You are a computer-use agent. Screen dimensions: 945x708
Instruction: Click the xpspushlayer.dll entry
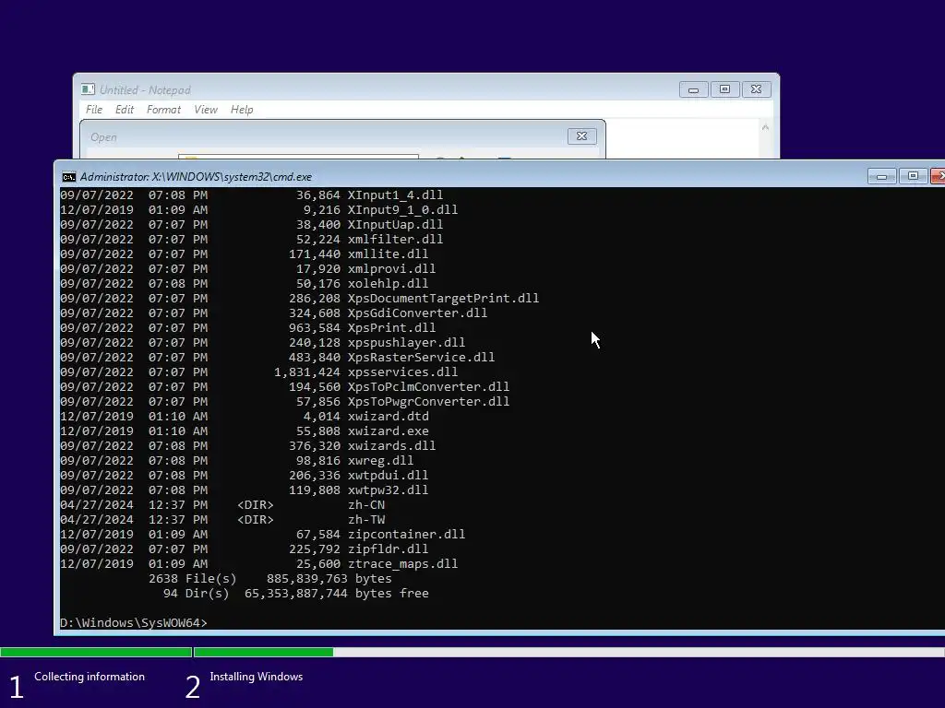(406, 343)
